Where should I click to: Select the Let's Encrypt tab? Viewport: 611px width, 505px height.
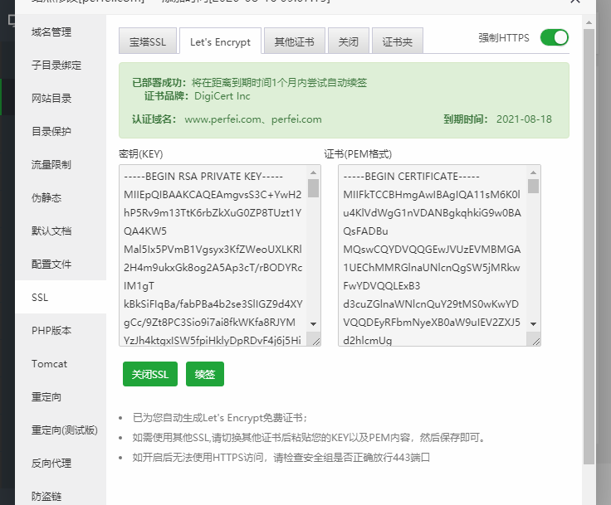[220, 41]
